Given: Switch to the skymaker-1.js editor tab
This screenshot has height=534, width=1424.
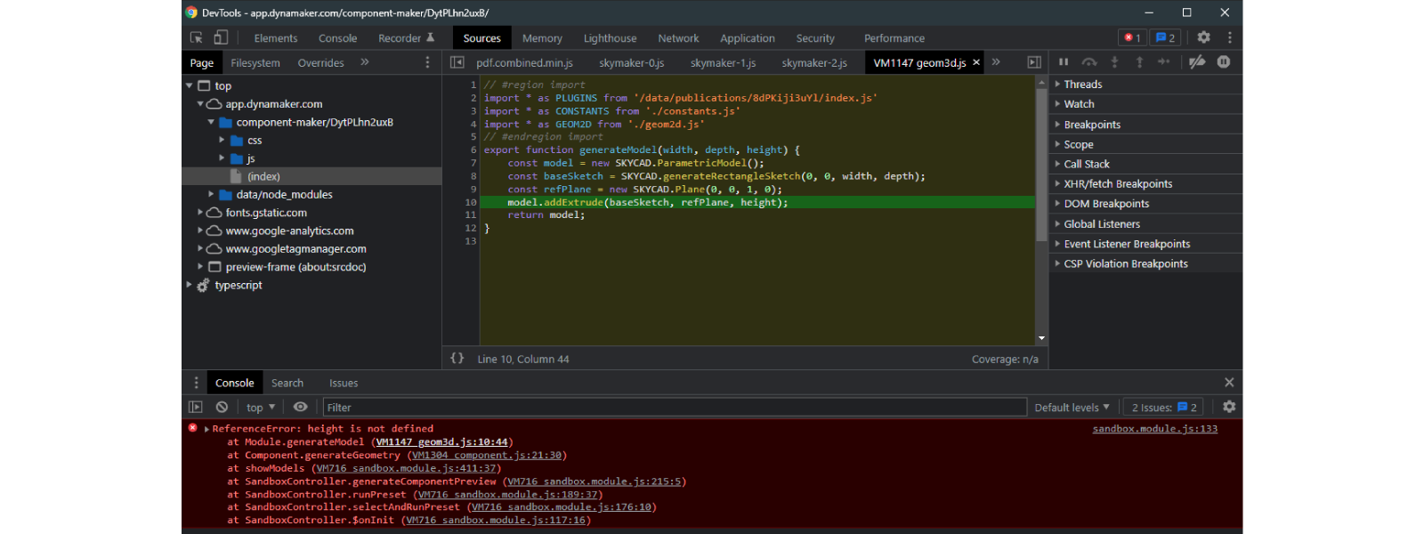Looking at the screenshot, I should pyautogui.click(x=723, y=63).
